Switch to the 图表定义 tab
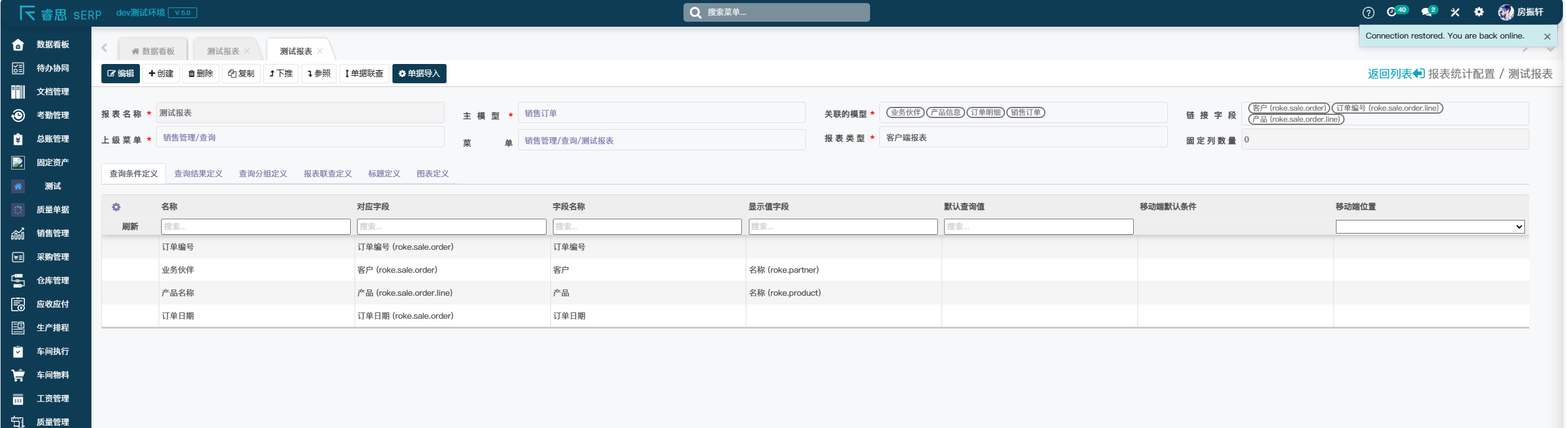Image resolution: width=1566 pixels, height=428 pixels. [x=432, y=174]
